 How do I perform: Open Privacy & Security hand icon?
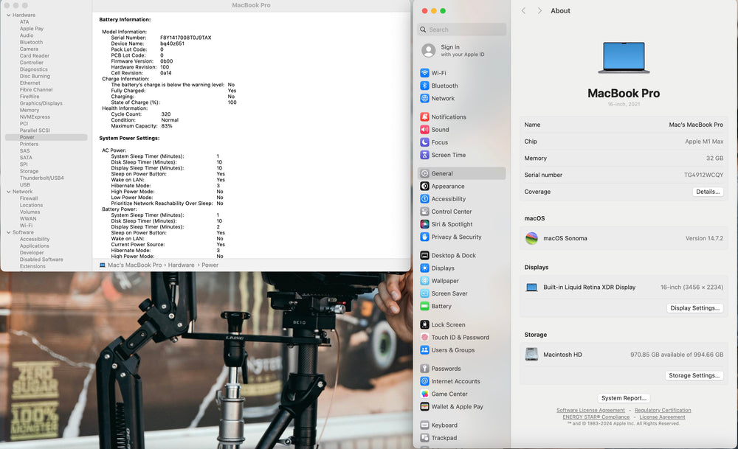[424, 237]
